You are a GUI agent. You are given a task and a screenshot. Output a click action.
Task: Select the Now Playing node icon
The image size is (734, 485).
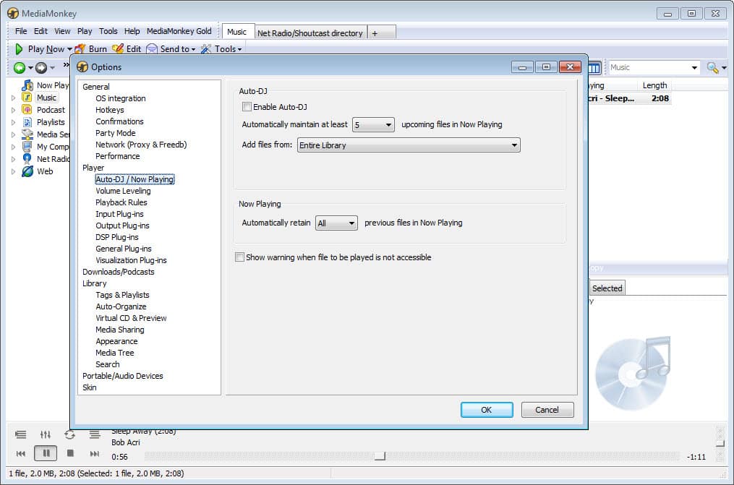tap(27, 85)
